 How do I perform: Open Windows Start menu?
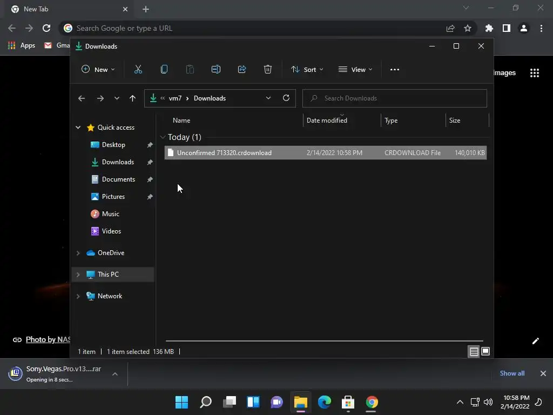point(181,402)
